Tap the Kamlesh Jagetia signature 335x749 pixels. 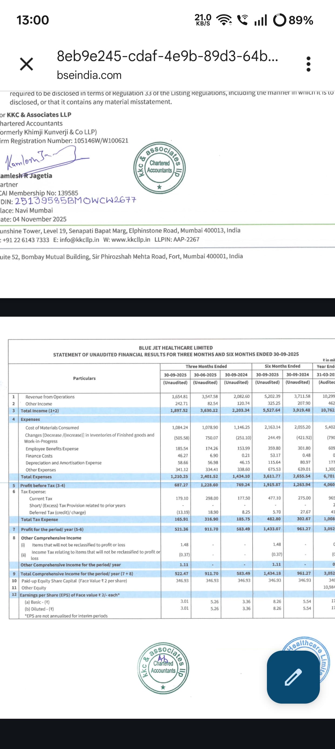pyautogui.click(x=43, y=158)
